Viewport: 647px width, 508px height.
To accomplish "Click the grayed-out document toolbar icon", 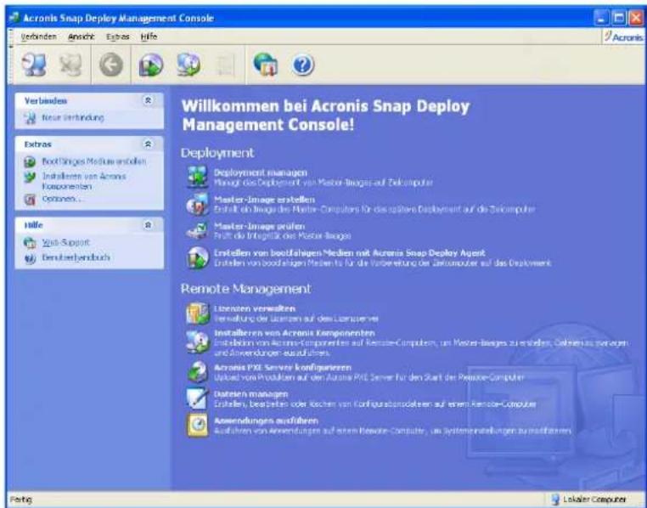I will point(226,65).
